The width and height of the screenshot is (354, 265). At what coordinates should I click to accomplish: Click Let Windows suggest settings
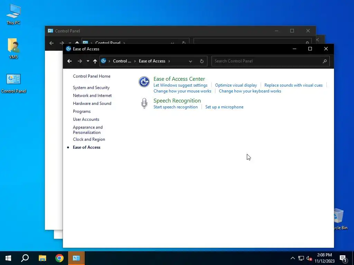pos(180,85)
